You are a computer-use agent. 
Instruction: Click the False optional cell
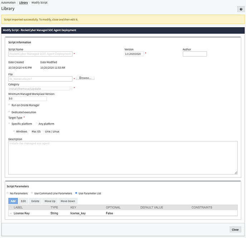(x=109, y=213)
